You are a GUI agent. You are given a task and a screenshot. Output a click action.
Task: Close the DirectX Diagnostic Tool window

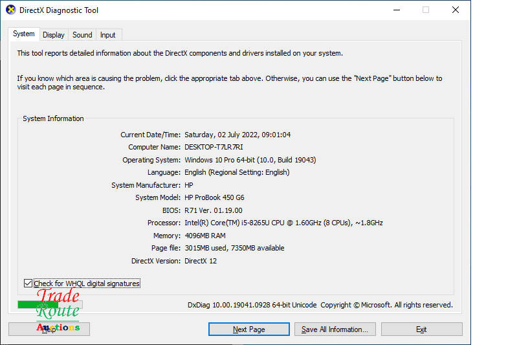456,10
